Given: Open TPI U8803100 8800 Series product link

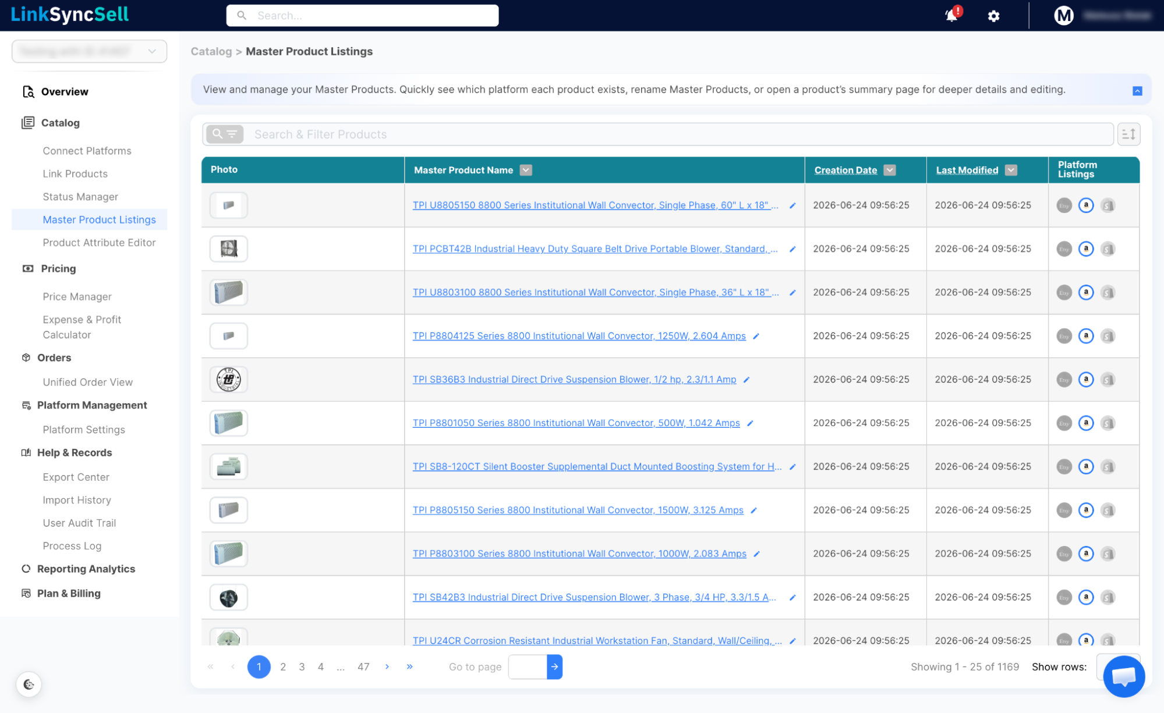Looking at the screenshot, I should point(596,292).
